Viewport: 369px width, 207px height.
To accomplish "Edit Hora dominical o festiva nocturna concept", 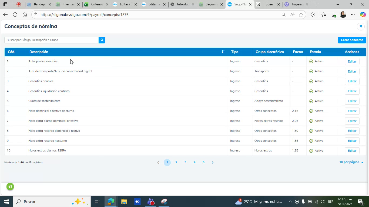I will pos(352,111).
